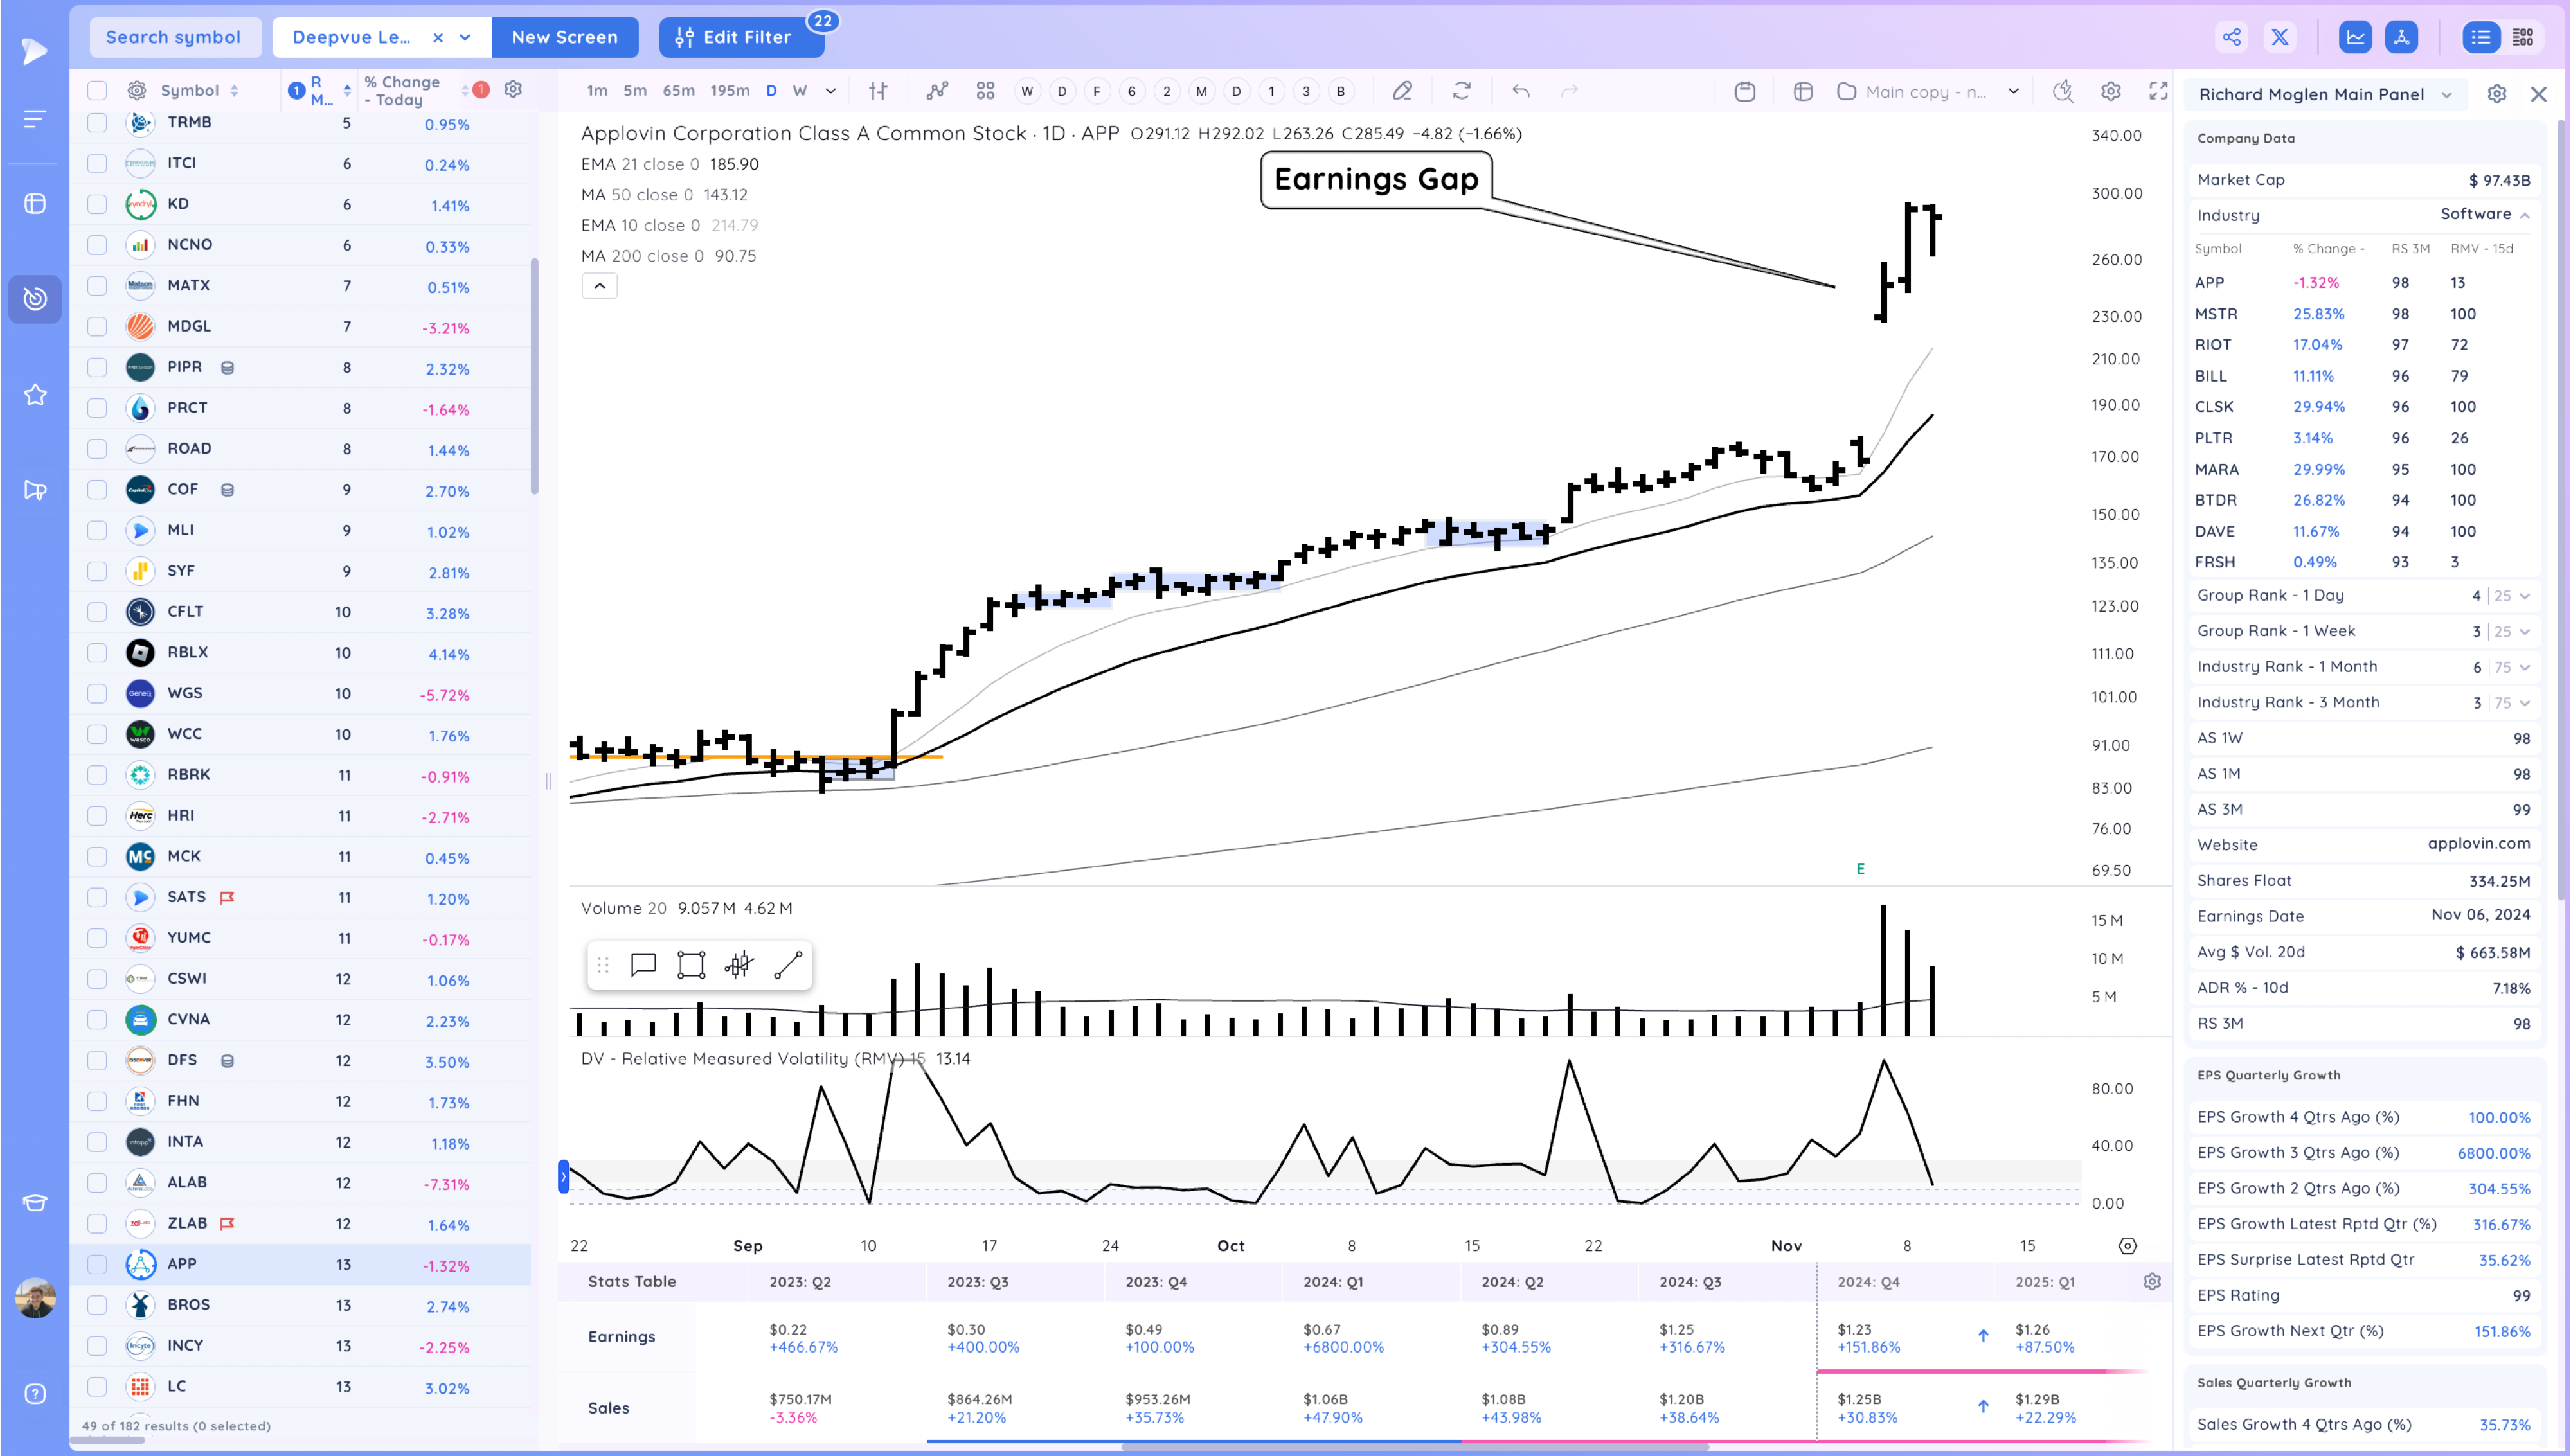Viewport: 2571px width, 1456px height.
Task: Click the X (Twitter) share icon
Action: coord(2279,37)
